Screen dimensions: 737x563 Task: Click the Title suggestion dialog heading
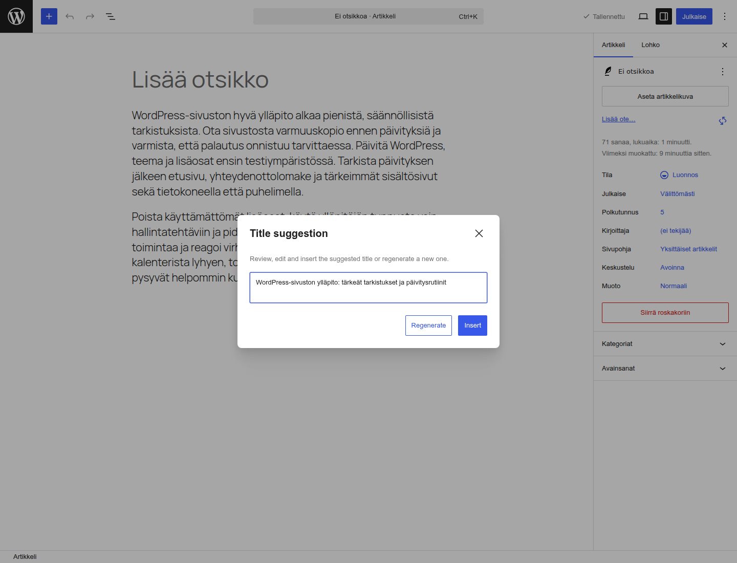(x=289, y=233)
